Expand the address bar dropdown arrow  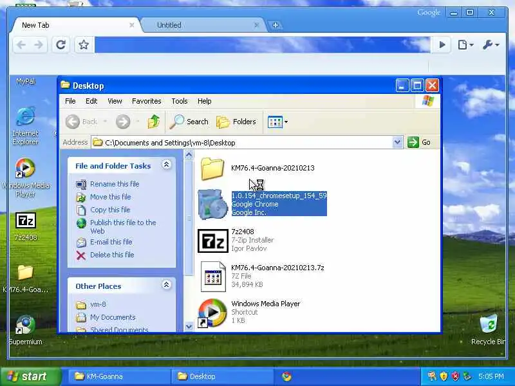397,142
